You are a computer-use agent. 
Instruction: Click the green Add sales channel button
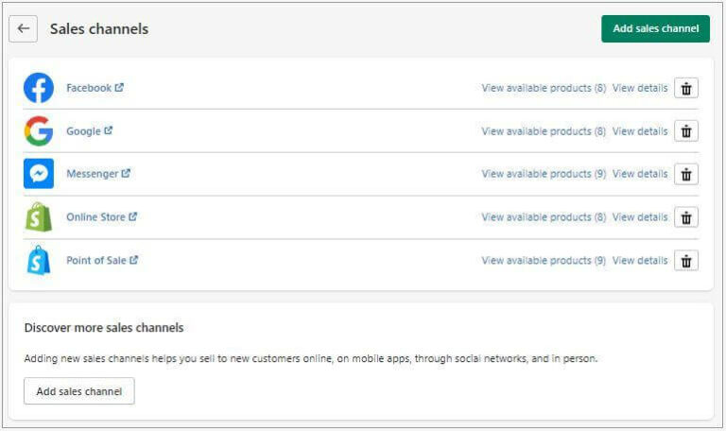[656, 28]
